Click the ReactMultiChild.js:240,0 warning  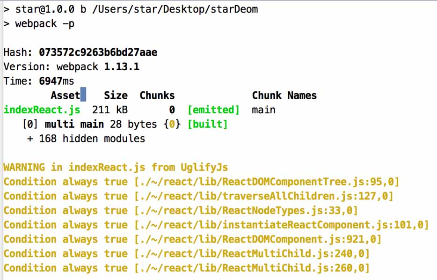tap(186, 254)
